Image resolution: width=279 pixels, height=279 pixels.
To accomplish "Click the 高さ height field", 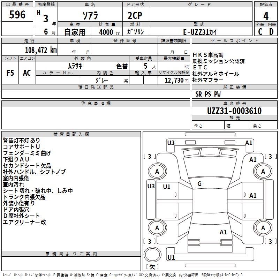I will tap(264, 126).
